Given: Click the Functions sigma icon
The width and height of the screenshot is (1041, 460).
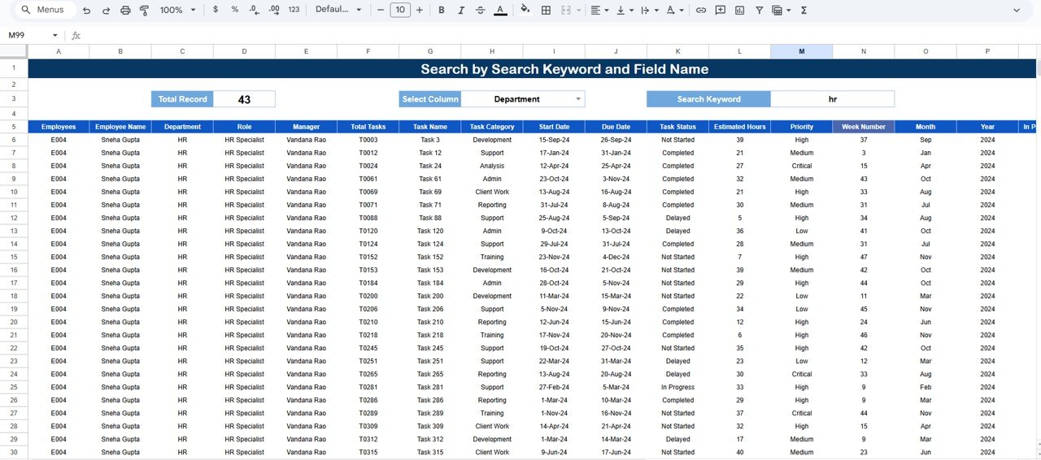Looking at the screenshot, I should click(x=804, y=11).
